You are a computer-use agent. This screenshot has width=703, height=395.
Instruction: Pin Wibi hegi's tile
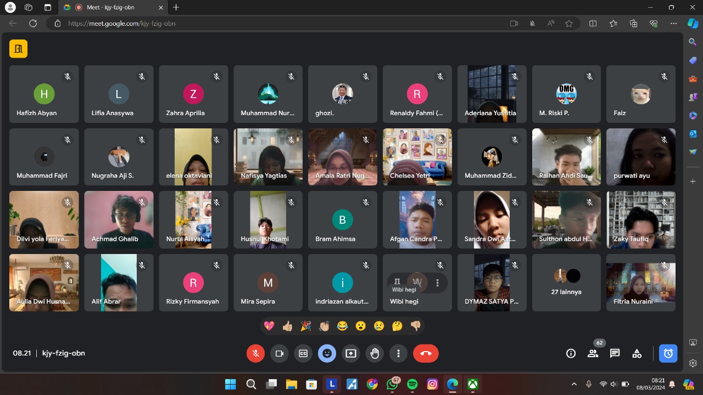pos(397,281)
